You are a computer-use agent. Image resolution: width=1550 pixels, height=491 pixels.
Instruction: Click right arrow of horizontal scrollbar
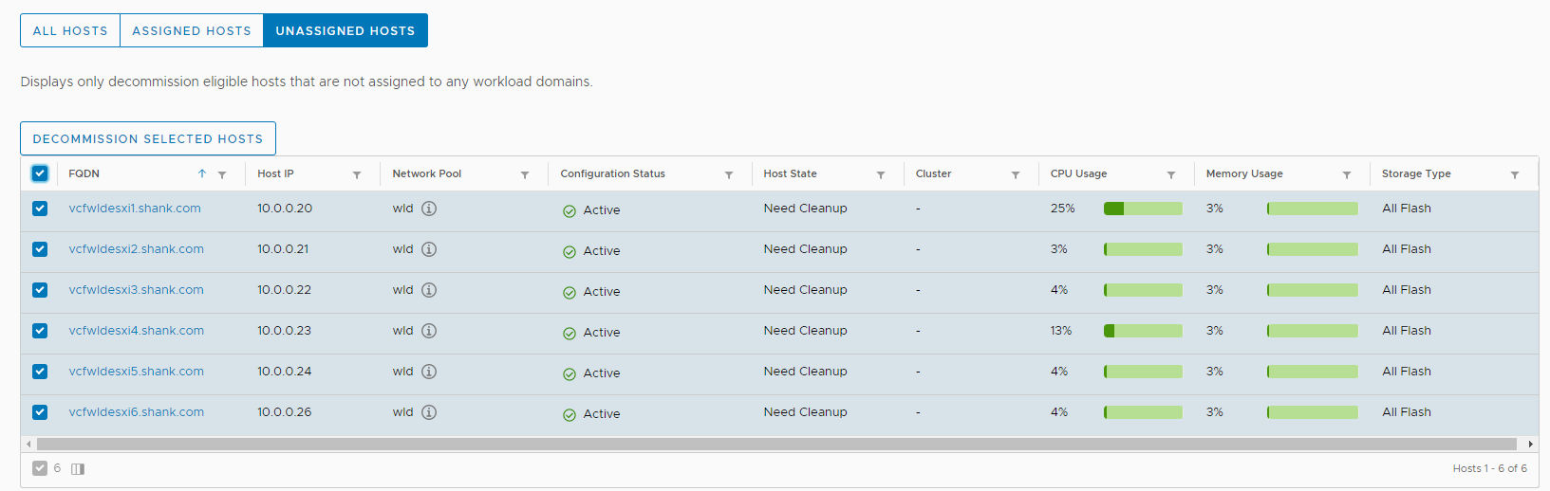1530,444
